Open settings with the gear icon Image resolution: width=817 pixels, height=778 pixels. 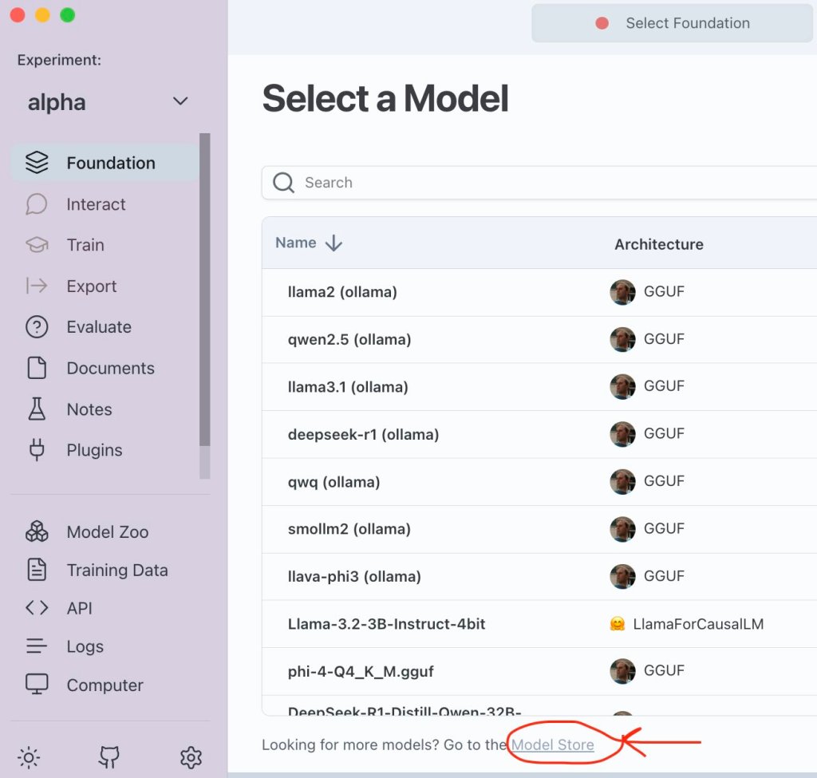pyautogui.click(x=191, y=757)
